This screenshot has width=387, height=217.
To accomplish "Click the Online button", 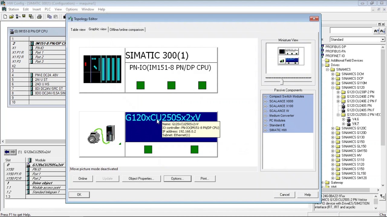I will coord(83,178).
